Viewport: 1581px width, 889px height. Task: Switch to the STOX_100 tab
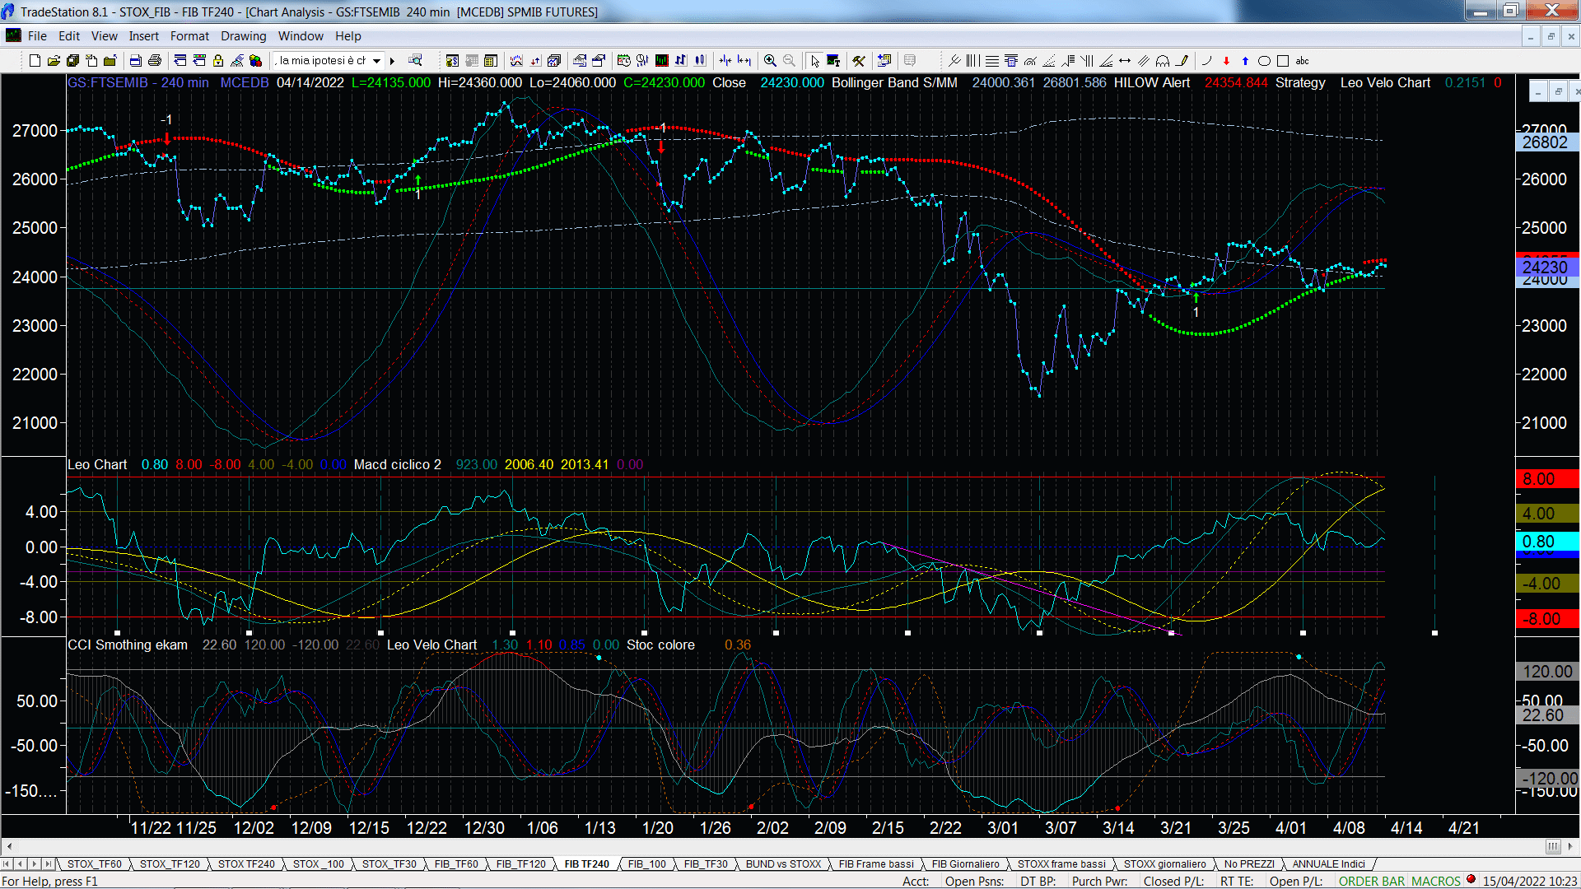point(318,863)
